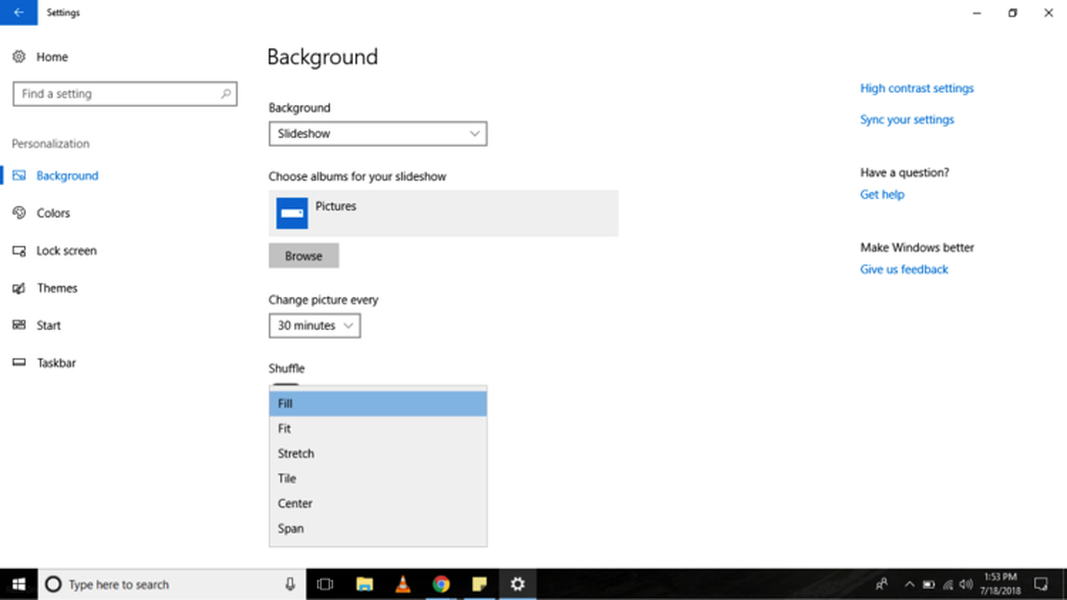
Task: Open Sync your settings link
Action: pos(907,119)
